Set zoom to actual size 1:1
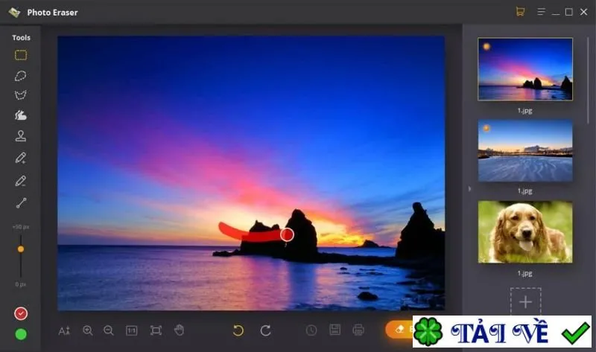Viewport: 596px width, 352px height. point(132,330)
